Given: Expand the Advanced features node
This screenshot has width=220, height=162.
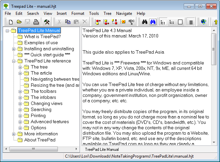Looking at the screenshot, I should click(x=20, y=122).
